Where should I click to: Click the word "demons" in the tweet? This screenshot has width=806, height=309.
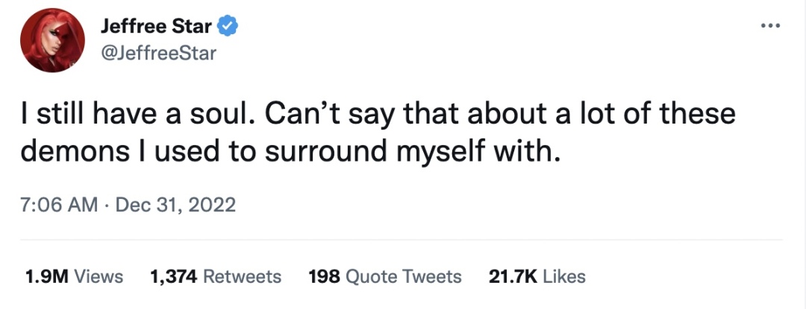tap(66, 152)
